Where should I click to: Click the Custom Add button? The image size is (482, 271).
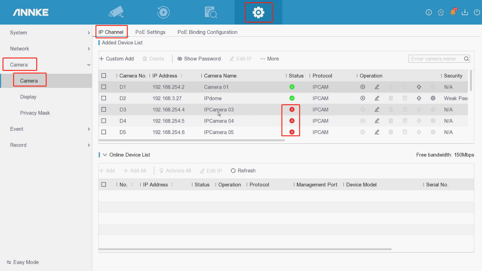(117, 59)
